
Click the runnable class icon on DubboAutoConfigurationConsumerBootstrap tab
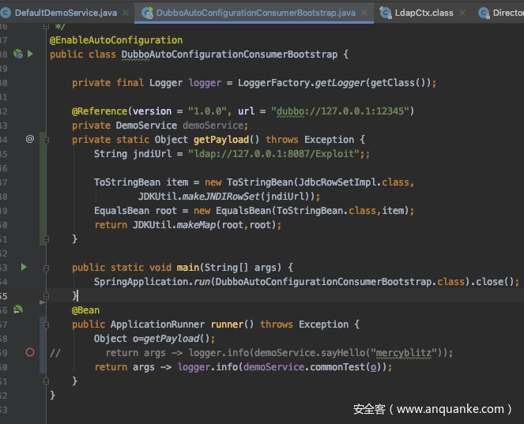click(x=147, y=13)
